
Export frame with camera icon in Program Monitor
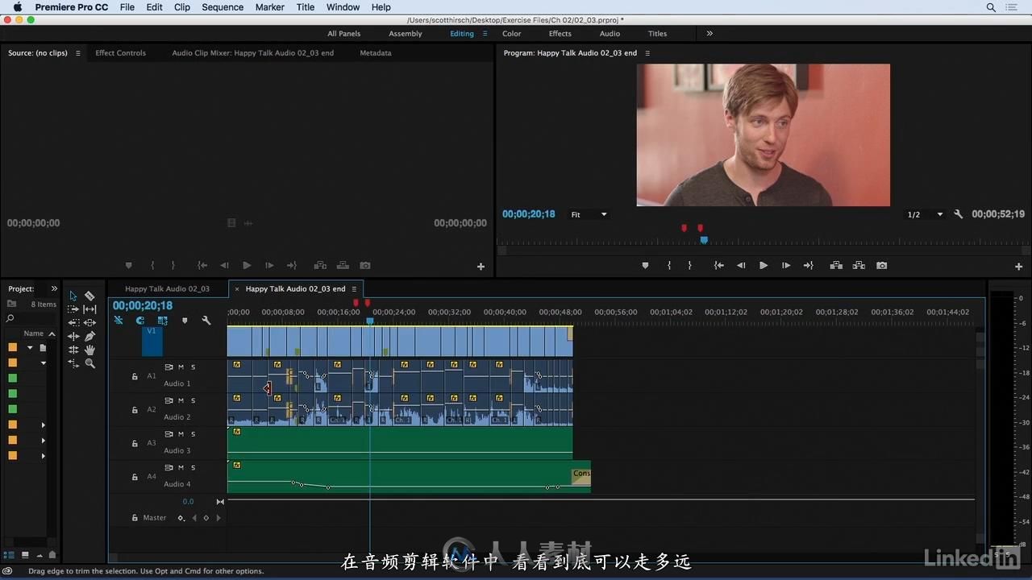click(x=882, y=265)
